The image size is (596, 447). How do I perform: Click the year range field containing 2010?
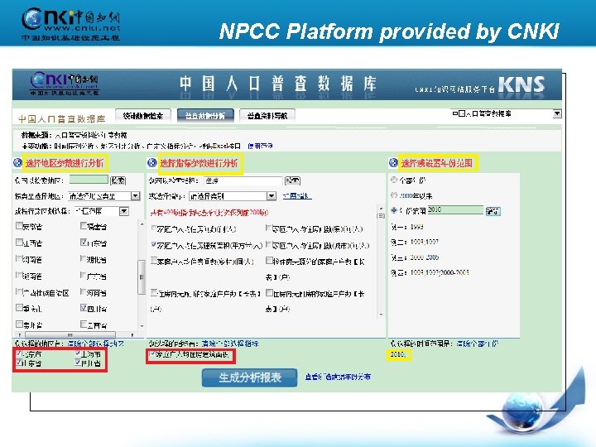455,210
